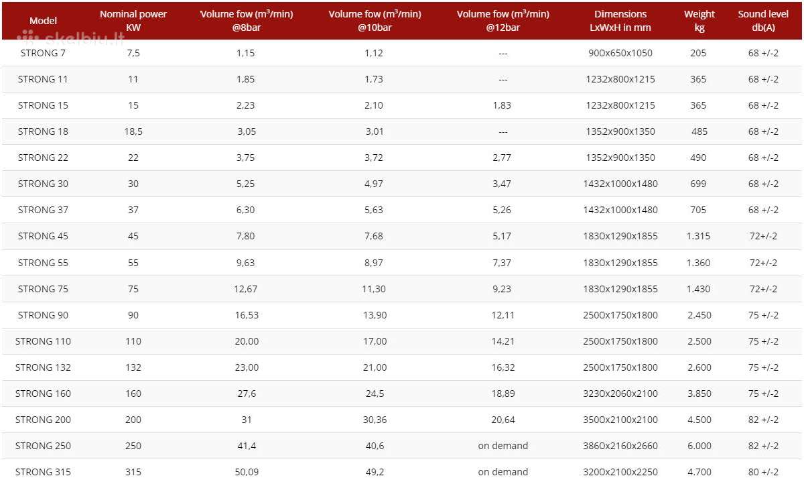
Task: Click the 1.315 weight value
Action: pos(698,236)
